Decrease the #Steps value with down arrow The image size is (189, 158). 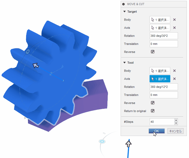point(176,123)
